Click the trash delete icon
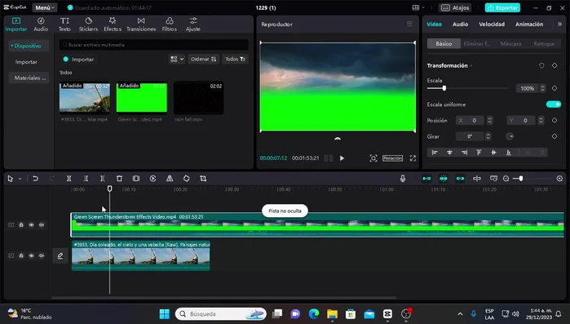Image resolution: width=570 pixels, height=324 pixels. click(x=119, y=179)
